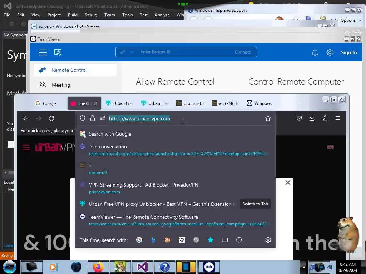The image size is (366, 274).
Task: Select Remote Control in TeamViewer sidebar
Action: [75, 70]
